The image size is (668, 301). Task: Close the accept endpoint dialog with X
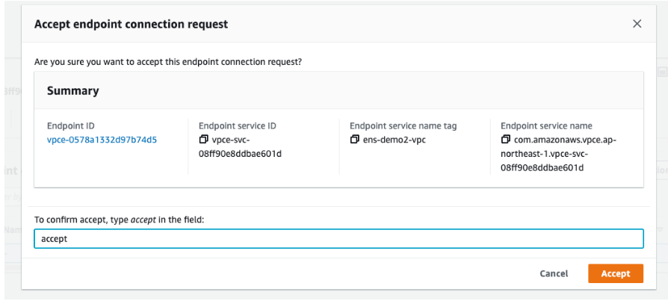pos(637,24)
